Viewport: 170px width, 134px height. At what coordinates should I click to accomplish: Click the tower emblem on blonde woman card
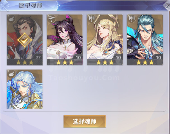[91, 19]
